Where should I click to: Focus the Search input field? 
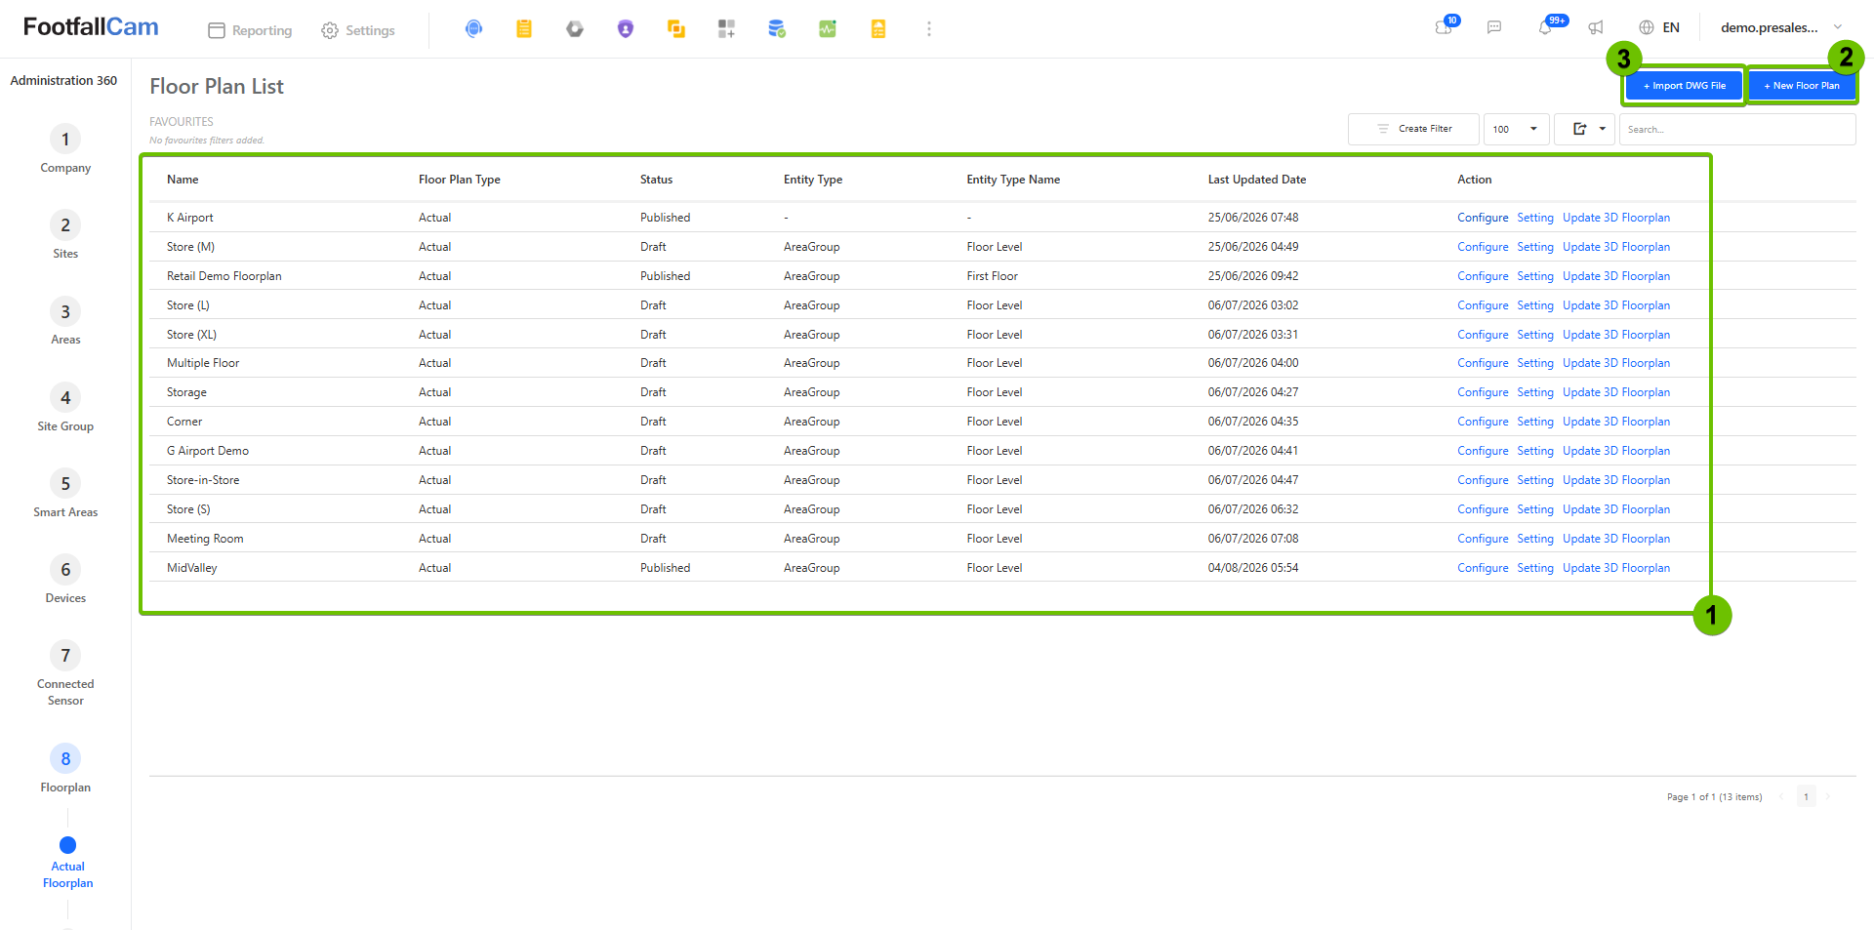pos(1737,129)
